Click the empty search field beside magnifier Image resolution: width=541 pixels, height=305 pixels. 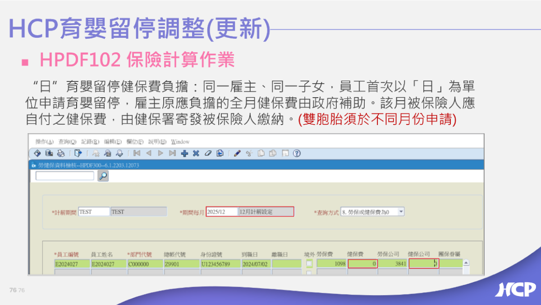(x=65, y=176)
